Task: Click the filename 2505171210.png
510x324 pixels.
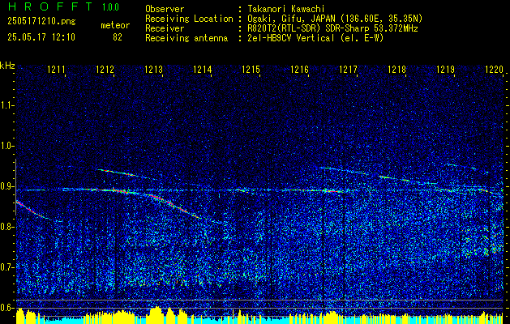Action: click(x=41, y=22)
